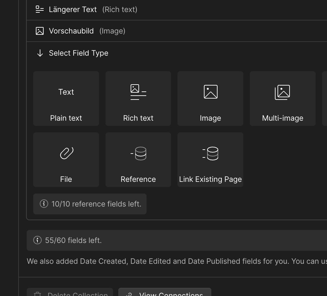Click info icon beside 55/60 fields left
This screenshot has width=327, height=296.
click(37, 240)
